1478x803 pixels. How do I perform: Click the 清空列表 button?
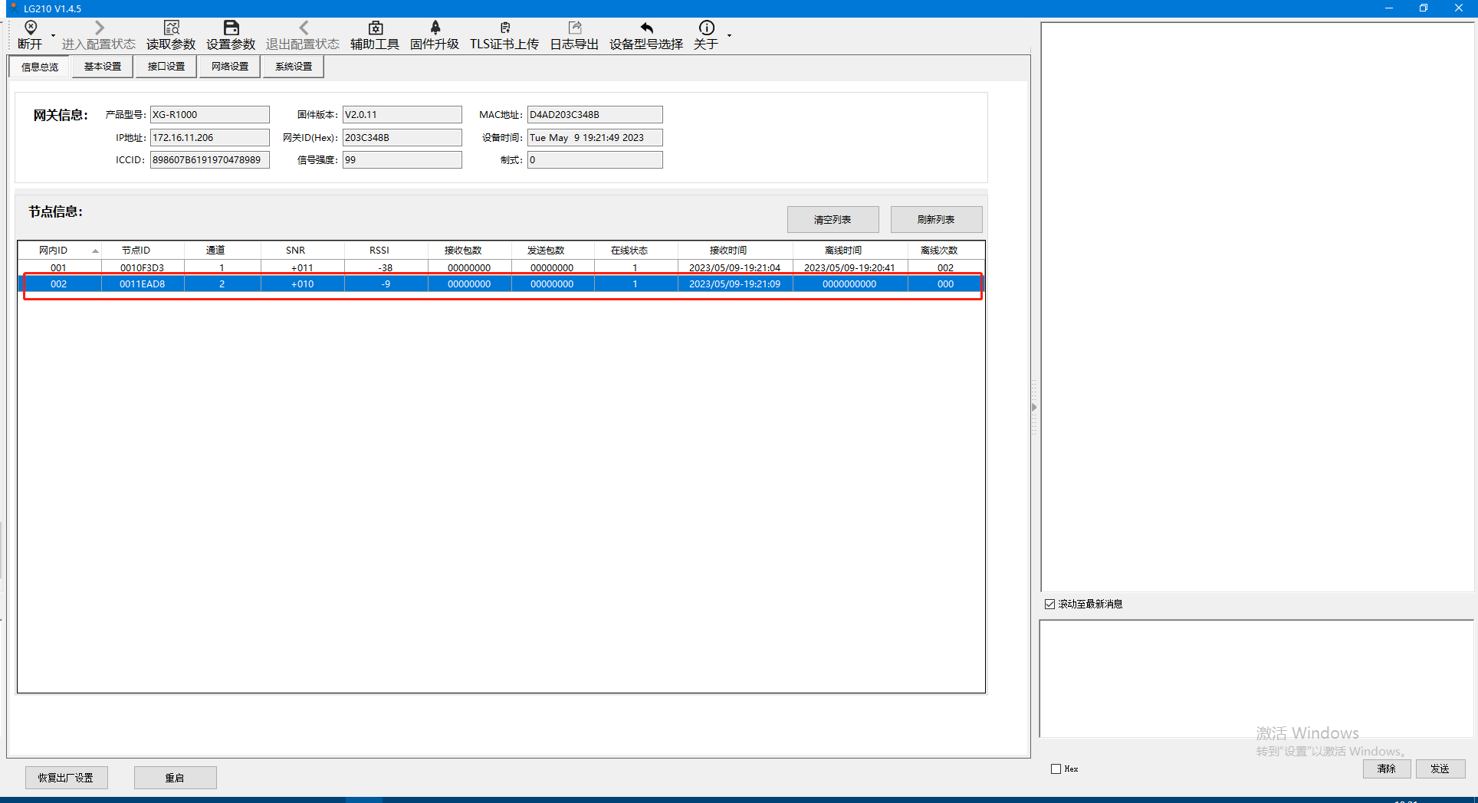[833, 220]
